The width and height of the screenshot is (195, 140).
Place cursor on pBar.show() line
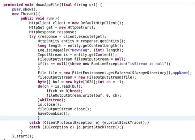coord(25,9)
